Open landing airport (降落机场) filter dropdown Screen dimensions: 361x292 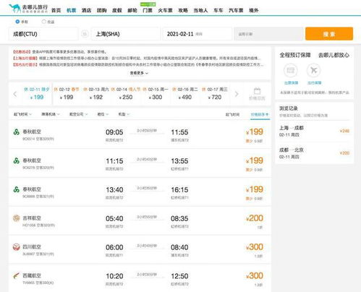pyautogui.click(x=51, y=114)
